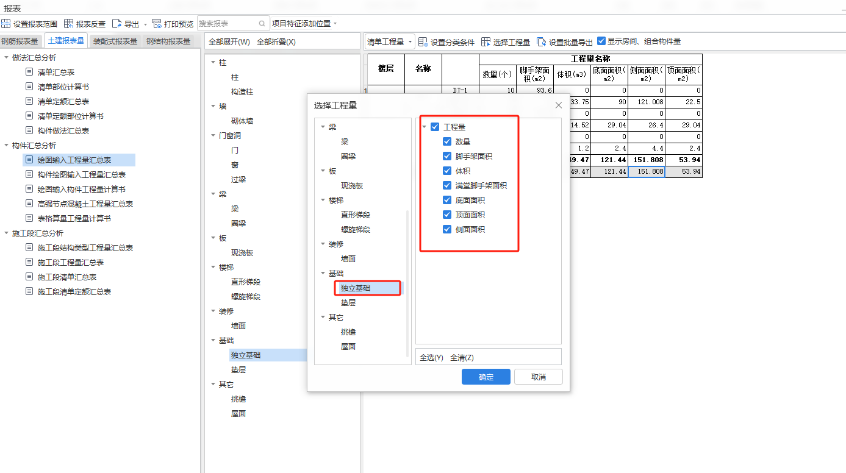Click the document icon beside 清单定额部位计算书
The image size is (846, 473).
pos(29,116)
